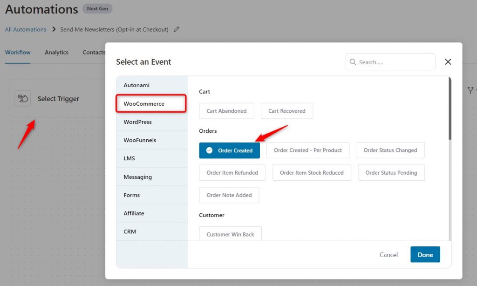Choose Order Item Refunded event
Image resolution: width=477 pixels, height=286 pixels.
[232, 173]
